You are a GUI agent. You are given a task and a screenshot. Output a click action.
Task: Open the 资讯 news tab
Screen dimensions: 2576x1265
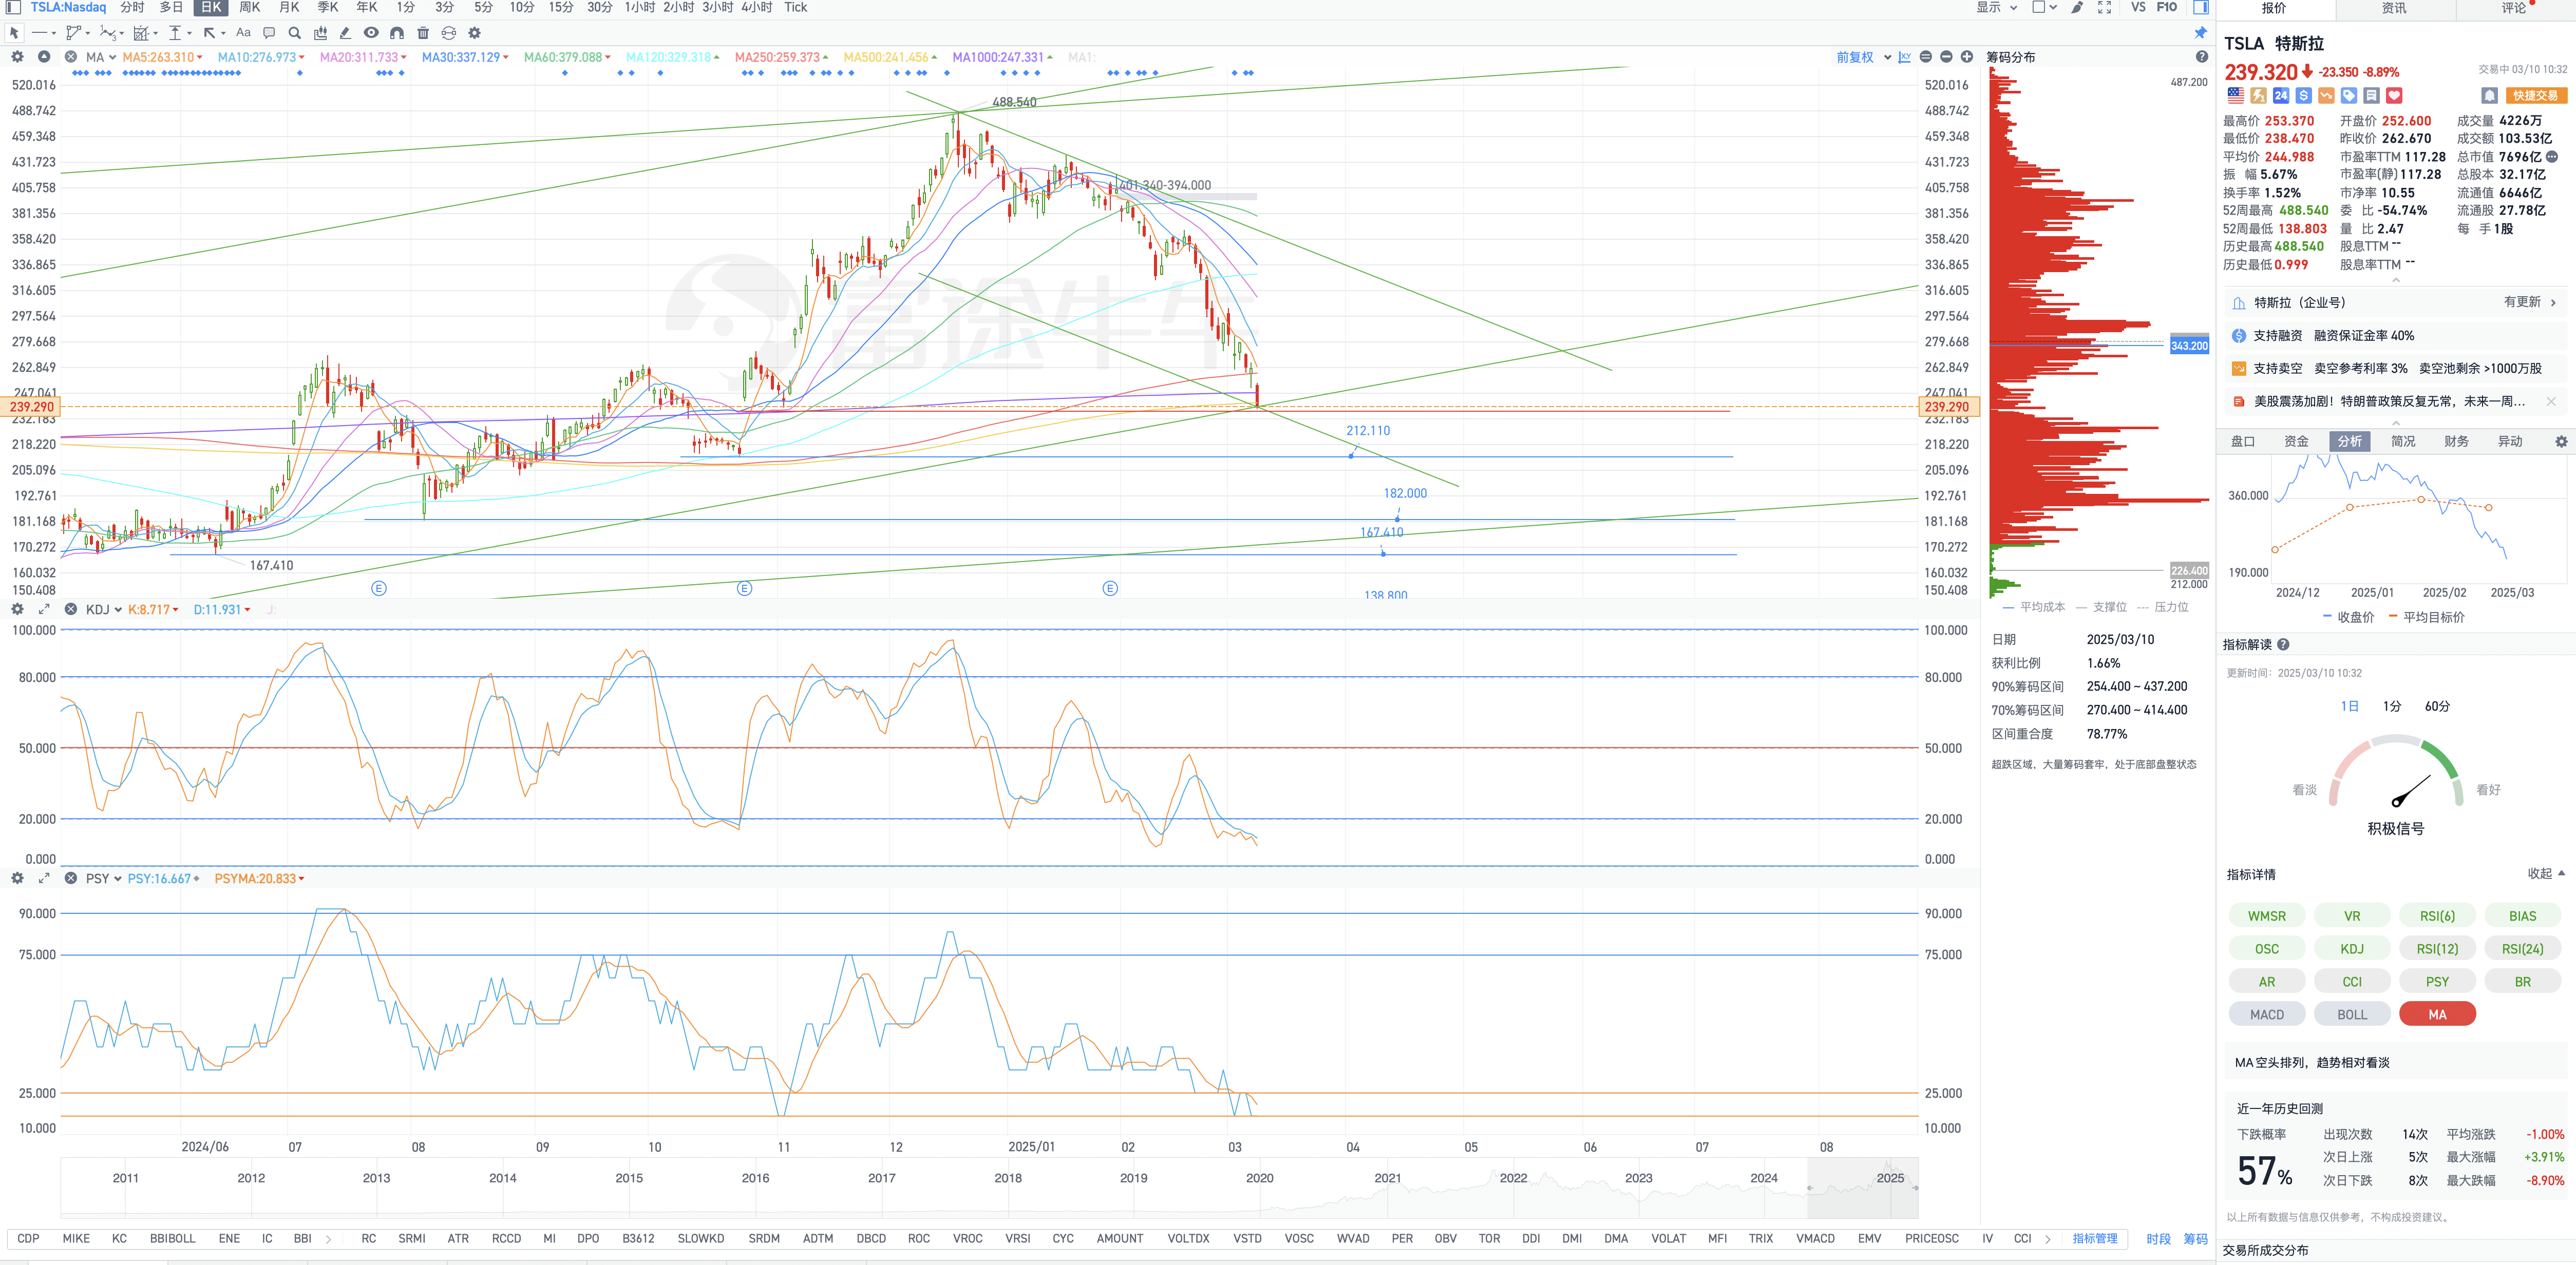point(2394,8)
